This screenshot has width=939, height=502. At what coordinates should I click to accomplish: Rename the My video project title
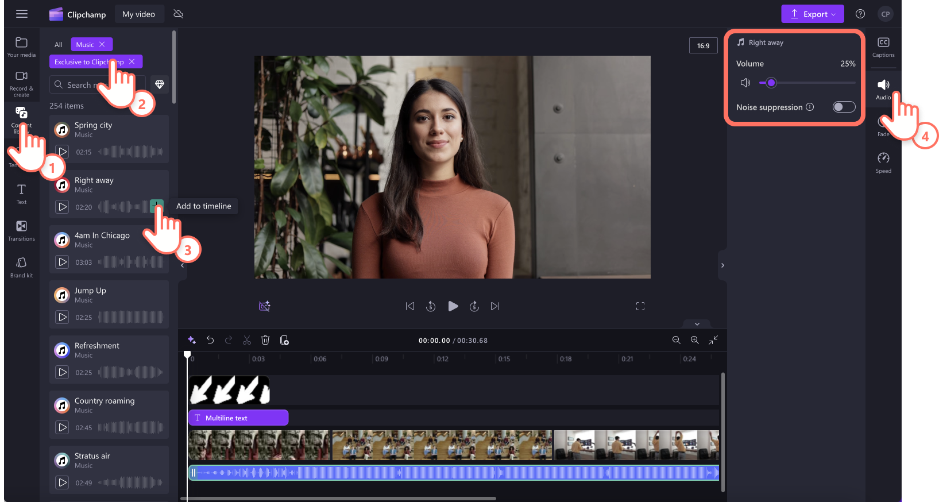138,14
